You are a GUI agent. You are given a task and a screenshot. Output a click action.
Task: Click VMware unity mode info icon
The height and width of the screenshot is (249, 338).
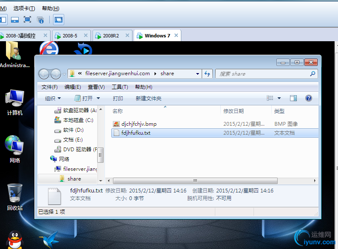(40, 20)
